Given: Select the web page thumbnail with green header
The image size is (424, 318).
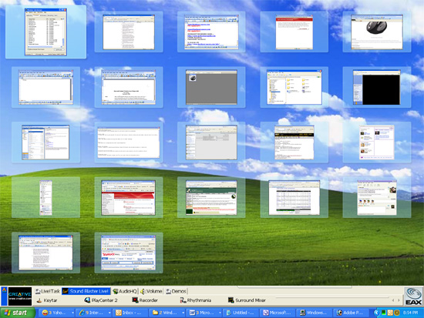Looking at the screenshot, I should [211, 198].
